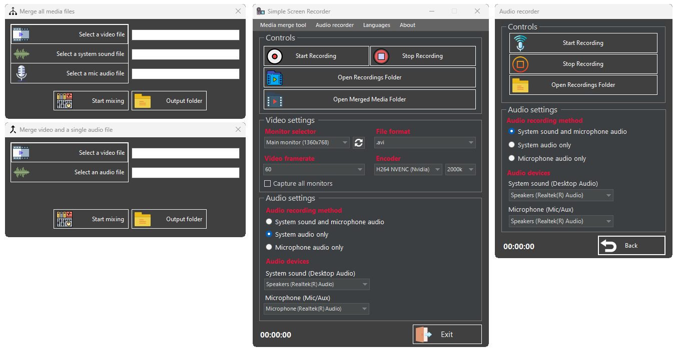678x351 pixels.
Task: Select the video file icon in Merge all media files
Action: (x=21, y=34)
